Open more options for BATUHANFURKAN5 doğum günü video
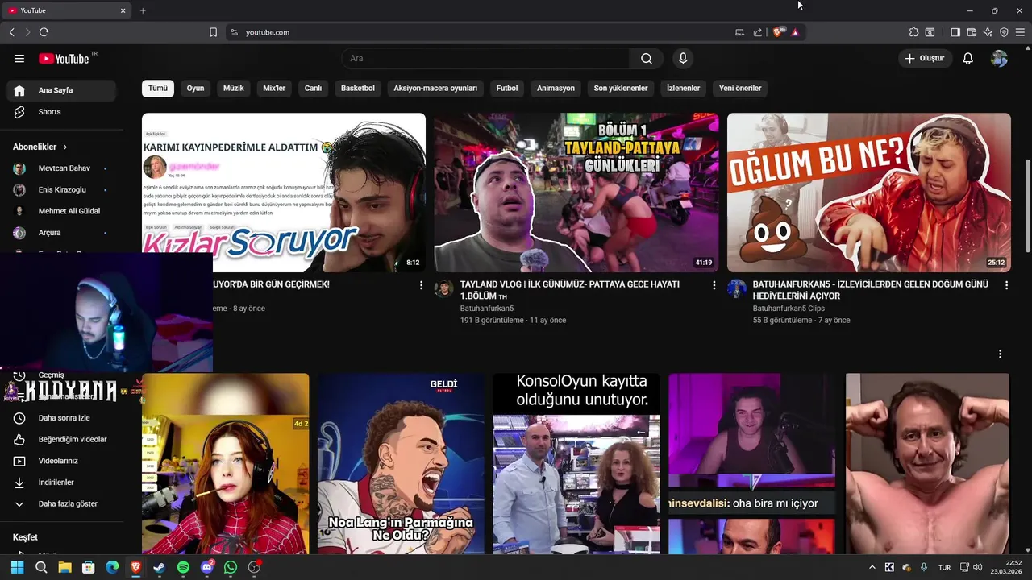1032x580 pixels. pos(1006,285)
